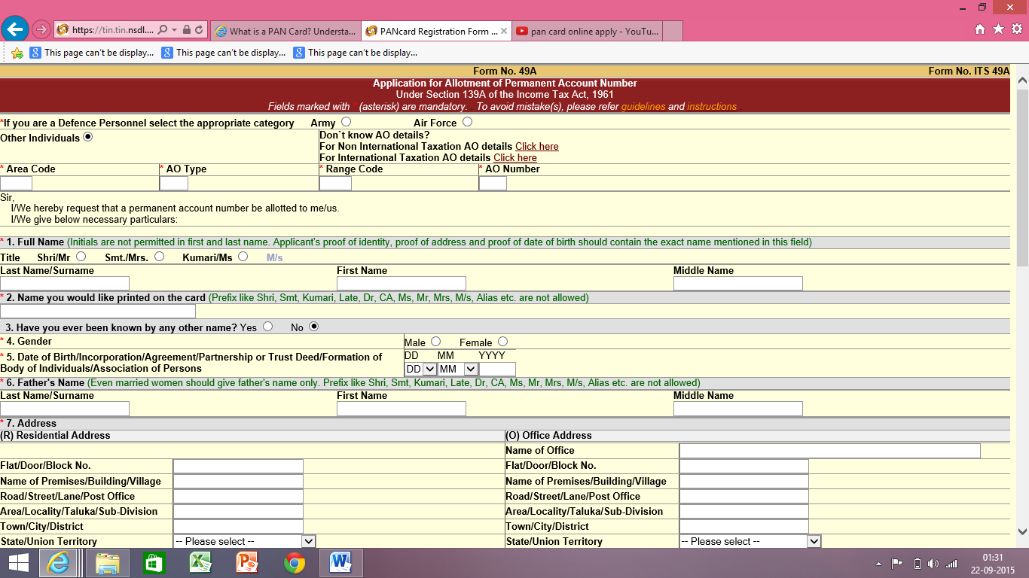Click the battery status tray icon
This screenshot has width=1029, height=578.
coord(917,564)
